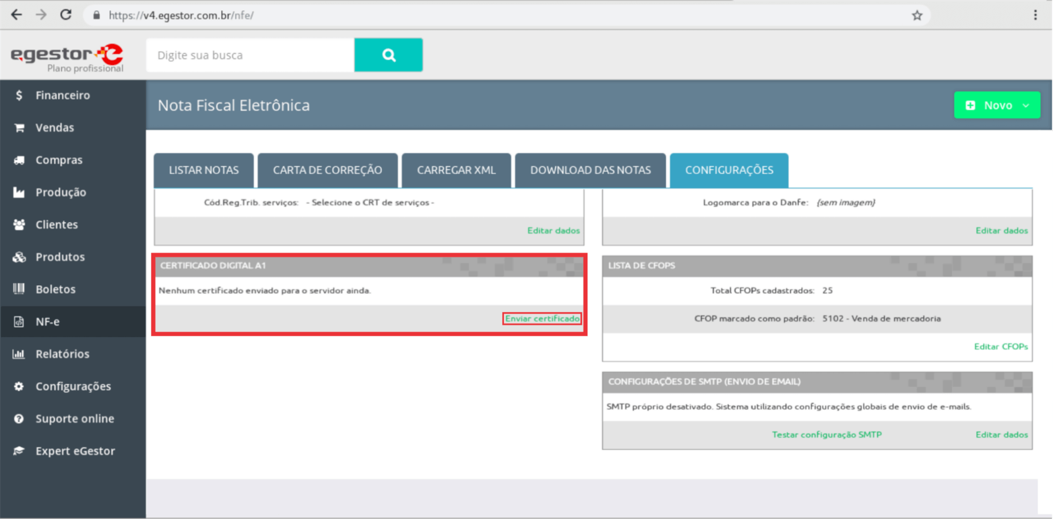Open the Financeiro menu item

point(73,95)
